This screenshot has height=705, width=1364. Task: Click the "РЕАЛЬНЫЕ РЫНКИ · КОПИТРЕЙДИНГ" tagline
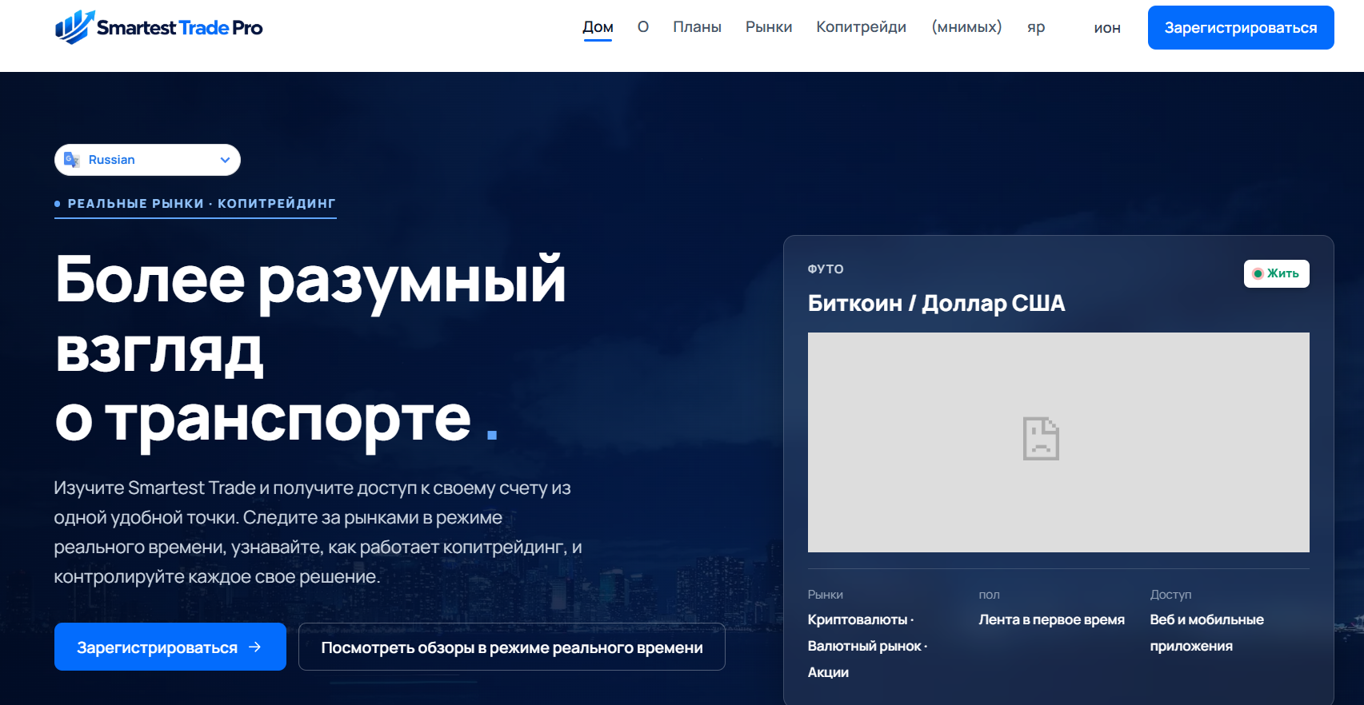coord(195,204)
